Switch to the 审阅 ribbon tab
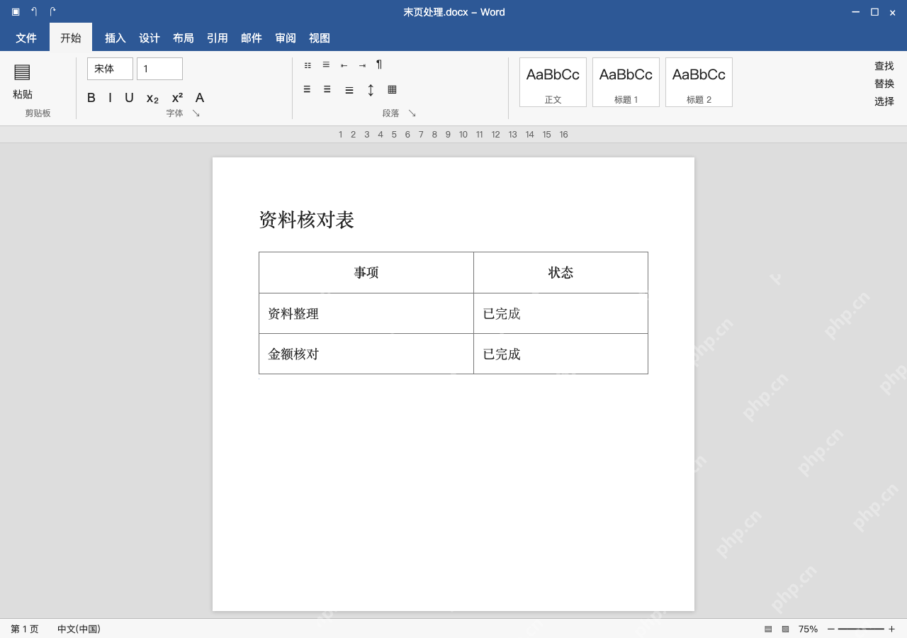Viewport: 907px width, 638px height. [x=286, y=38]
